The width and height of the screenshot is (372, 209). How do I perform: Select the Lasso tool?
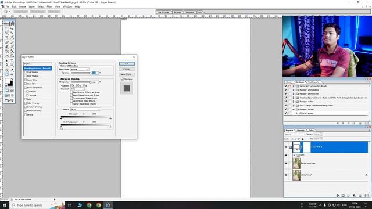[x=7, y=33]
